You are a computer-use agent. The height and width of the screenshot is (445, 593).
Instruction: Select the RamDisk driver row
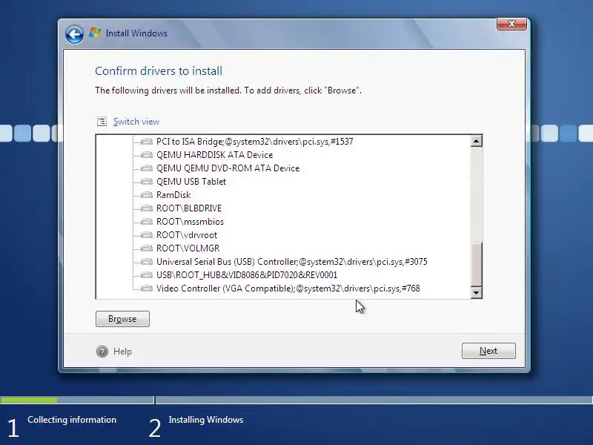[x=173, y=195]
